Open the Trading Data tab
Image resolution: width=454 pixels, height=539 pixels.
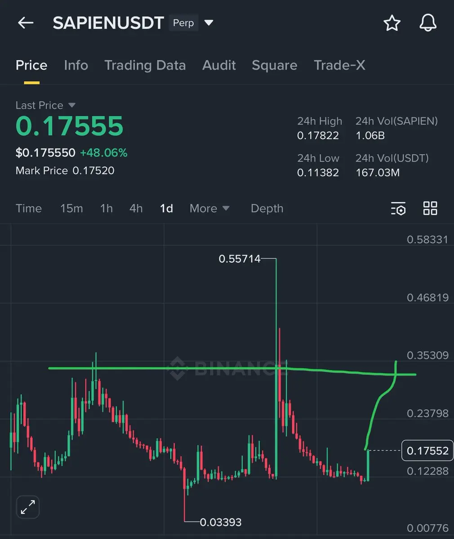[x=145, y=66]
